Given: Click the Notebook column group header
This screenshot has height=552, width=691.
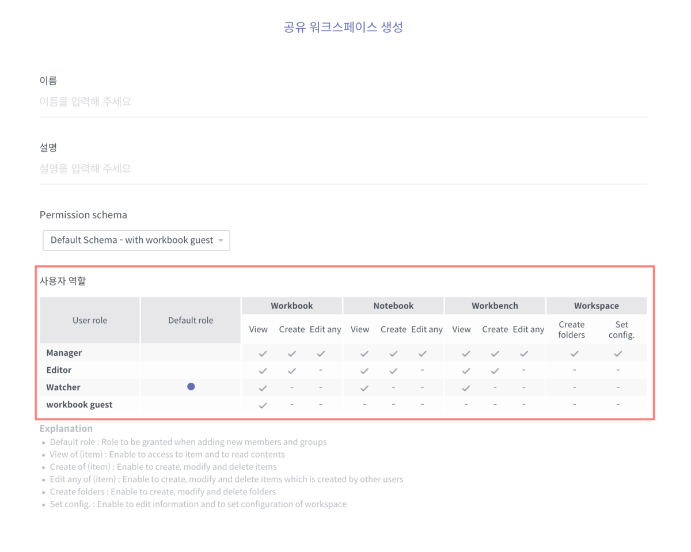Looking at the screenshot, I should 393,306.
